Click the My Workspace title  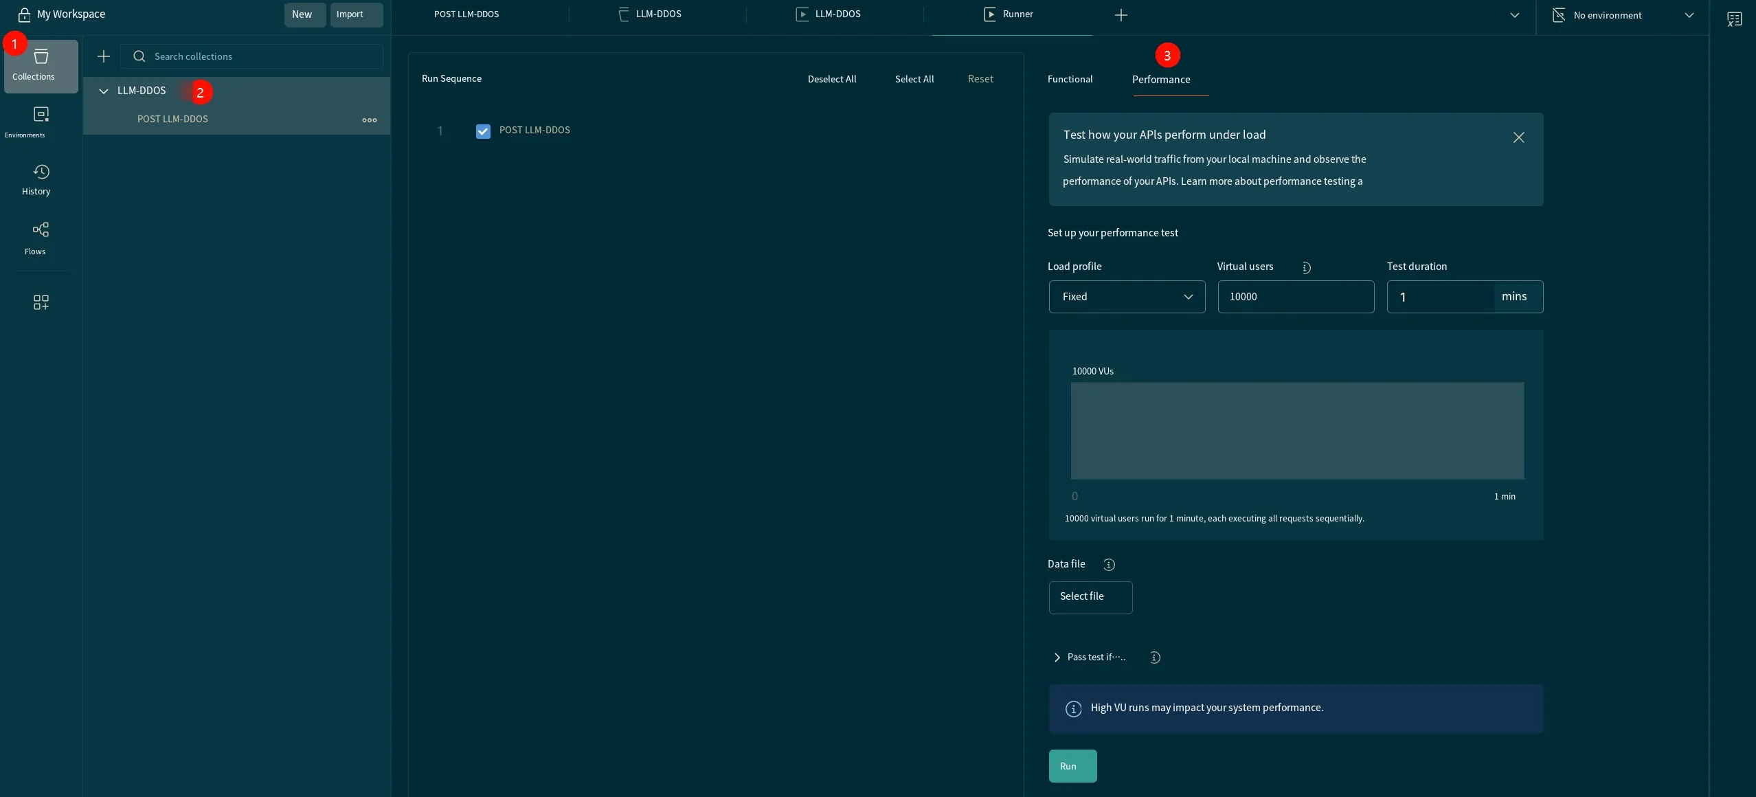[x=71, y=14]
